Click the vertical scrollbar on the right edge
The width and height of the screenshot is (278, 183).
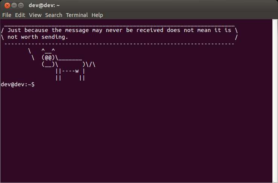point(275,101)
